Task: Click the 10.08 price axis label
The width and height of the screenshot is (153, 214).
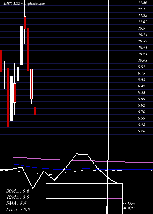Action: (x=143, y=61)
